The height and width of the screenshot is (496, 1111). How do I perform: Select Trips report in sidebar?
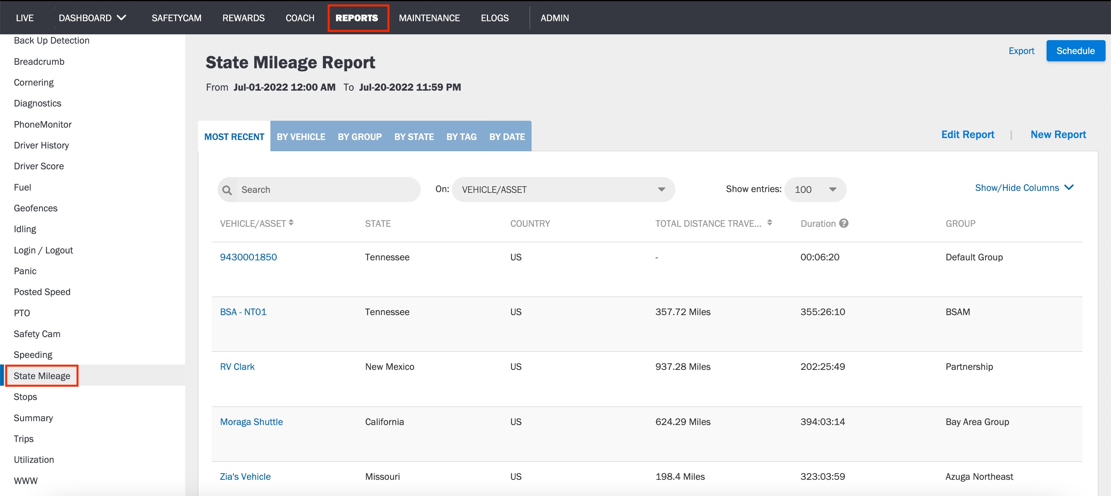[x=24, y=439]
